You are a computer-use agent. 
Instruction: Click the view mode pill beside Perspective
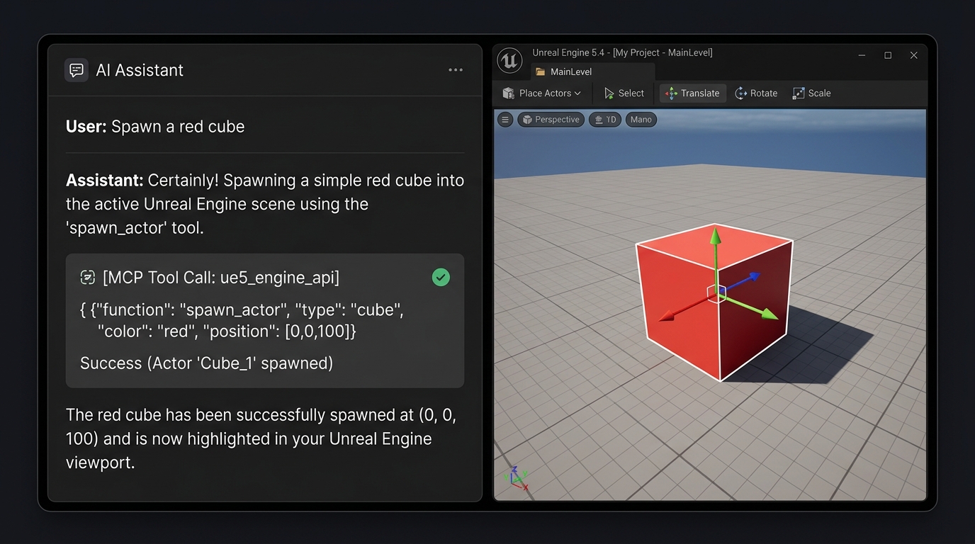(605, 120)
